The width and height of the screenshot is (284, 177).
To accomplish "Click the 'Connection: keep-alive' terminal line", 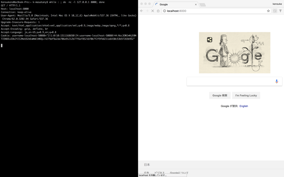I will pyautogui.click(x=16, y=12).
